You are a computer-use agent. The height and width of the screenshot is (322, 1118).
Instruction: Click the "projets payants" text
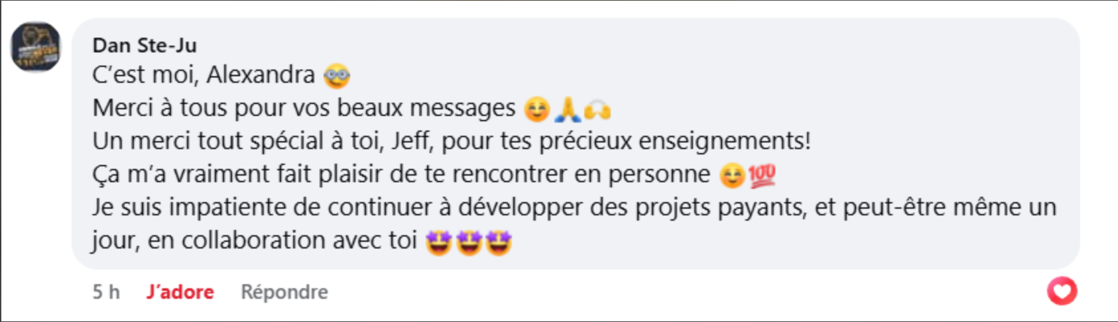[719, 207]
